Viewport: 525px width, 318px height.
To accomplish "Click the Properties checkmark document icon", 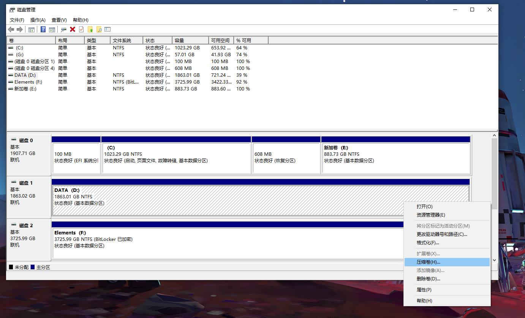I will pyautogui.click(x=81, y=29).
